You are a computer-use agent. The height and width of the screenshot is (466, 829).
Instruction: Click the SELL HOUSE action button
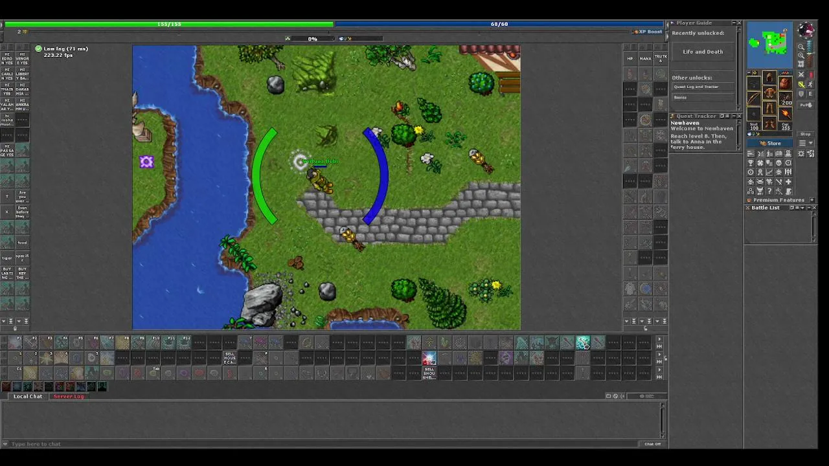click(230, 358)
